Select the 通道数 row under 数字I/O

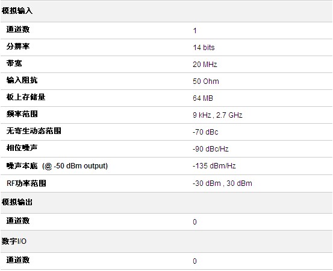pyautogui.click(x=166, y=261)
